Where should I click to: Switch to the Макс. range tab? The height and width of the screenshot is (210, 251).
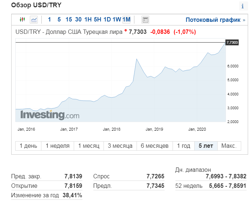229,146
